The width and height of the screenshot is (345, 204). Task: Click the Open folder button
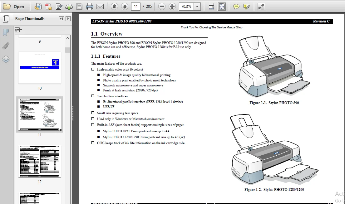coord(14,7)
